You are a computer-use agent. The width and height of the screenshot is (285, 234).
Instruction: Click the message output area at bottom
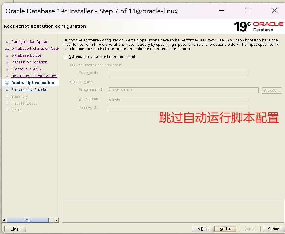pyautogui.click(x=173, y=211)
